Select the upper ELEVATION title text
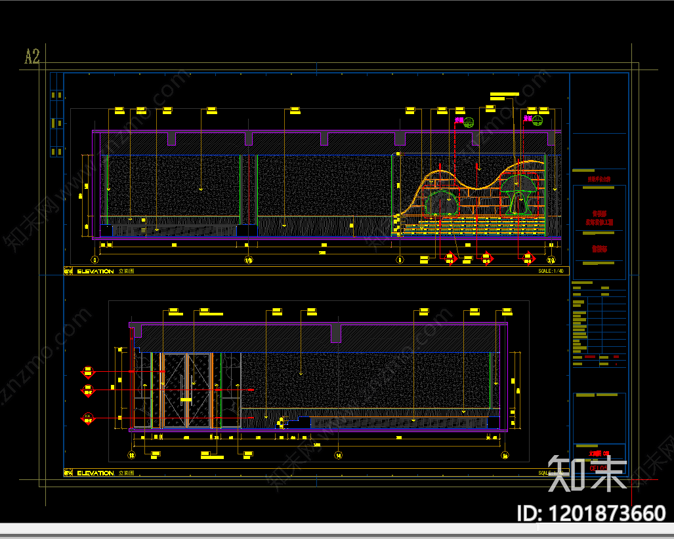The image size is (674, 539). [95, 271]
